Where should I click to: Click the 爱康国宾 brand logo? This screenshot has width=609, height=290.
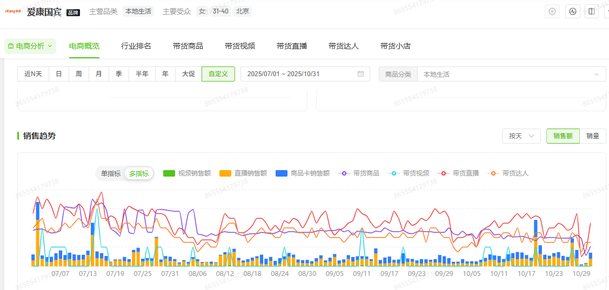point(14,12)
